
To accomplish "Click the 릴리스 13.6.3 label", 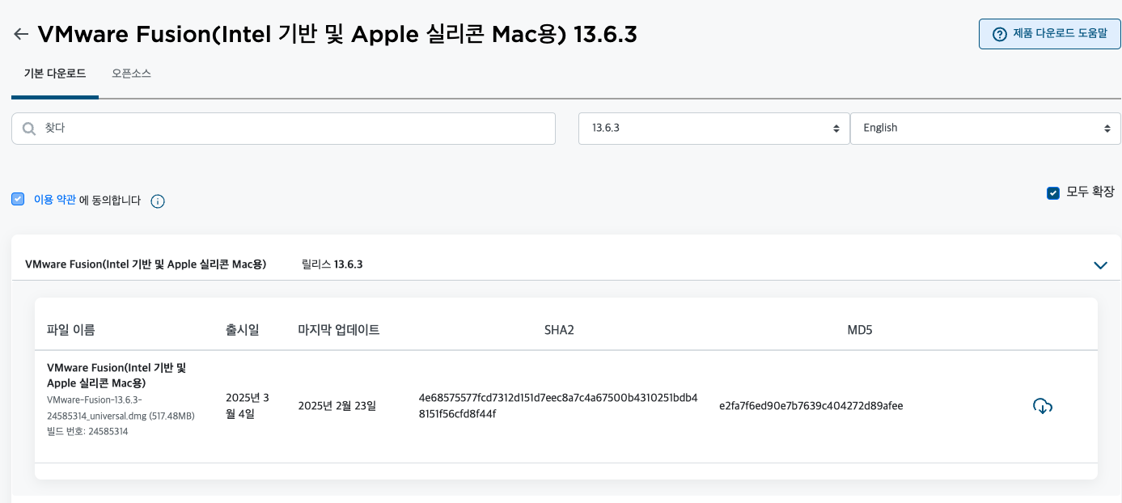I will click(332, 264).
